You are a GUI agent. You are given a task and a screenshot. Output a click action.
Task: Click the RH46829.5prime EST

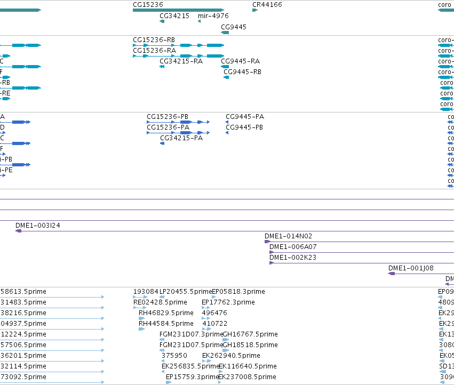[x=141, y=318]
